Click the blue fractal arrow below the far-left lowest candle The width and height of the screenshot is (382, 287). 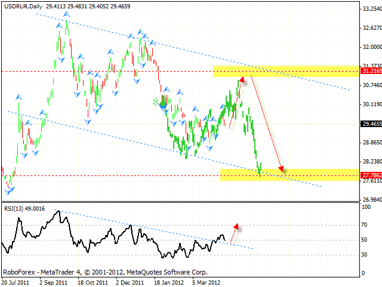(x=9, y=190)
